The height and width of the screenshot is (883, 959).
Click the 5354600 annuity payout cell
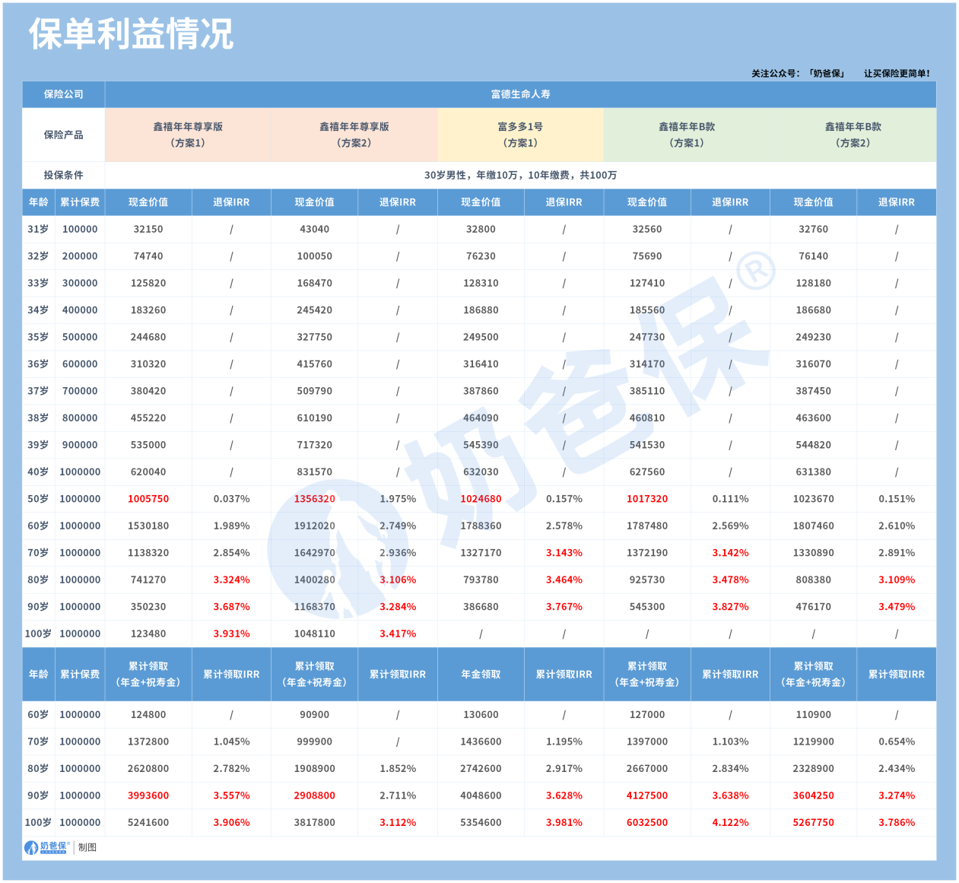[481, 822]
